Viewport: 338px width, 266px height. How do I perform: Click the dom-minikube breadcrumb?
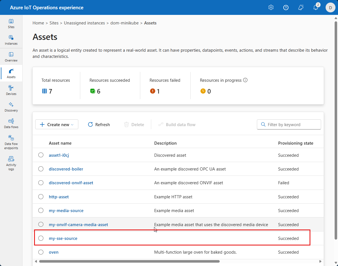[x=124, y=23]
